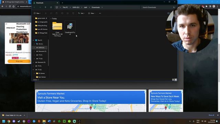
Task: Click dalti breadcrumb segment
Action: click(86, 7)
